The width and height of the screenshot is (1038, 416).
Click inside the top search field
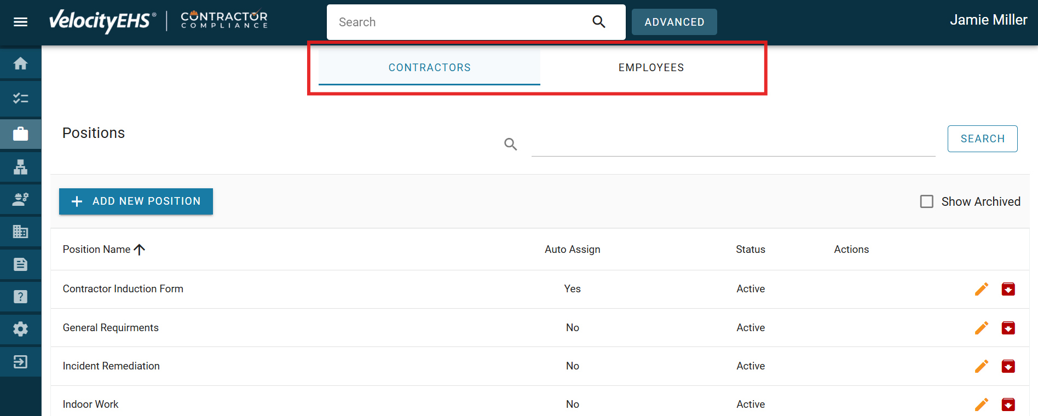[x=460, y=22]
